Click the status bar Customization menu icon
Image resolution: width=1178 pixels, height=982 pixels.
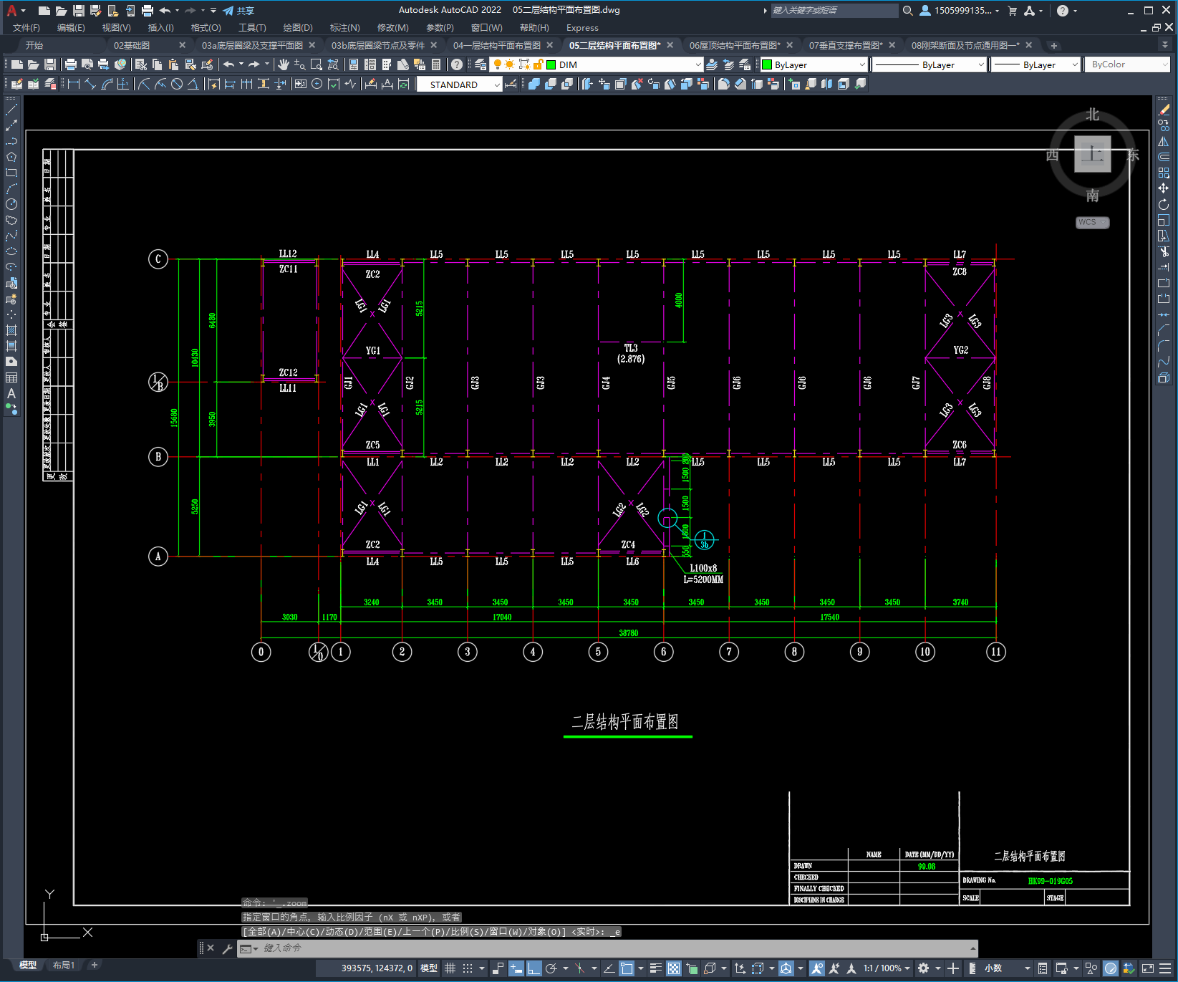[x=1167, y=968]
